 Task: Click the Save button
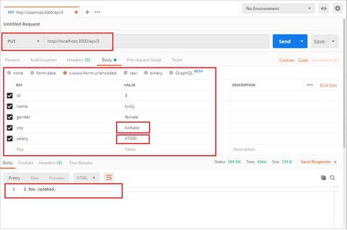pos(319,42)
